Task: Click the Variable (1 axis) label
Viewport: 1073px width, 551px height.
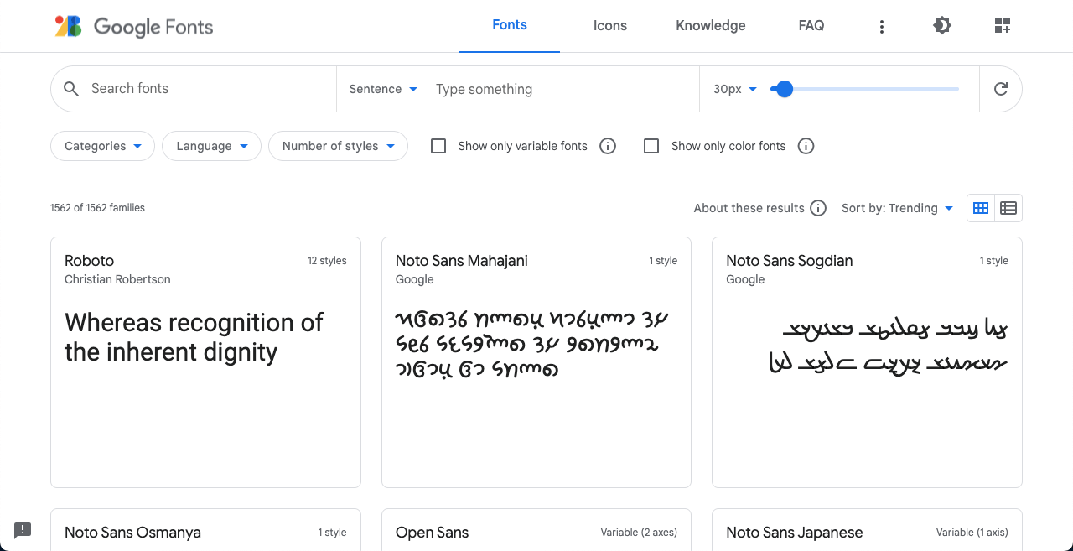Action: click(x=972, y=533)
